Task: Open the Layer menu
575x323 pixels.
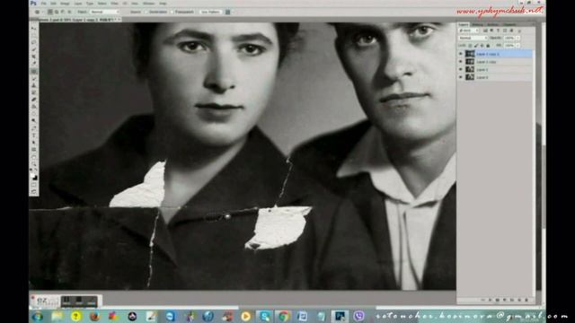Action: click(x=78, y=4)
